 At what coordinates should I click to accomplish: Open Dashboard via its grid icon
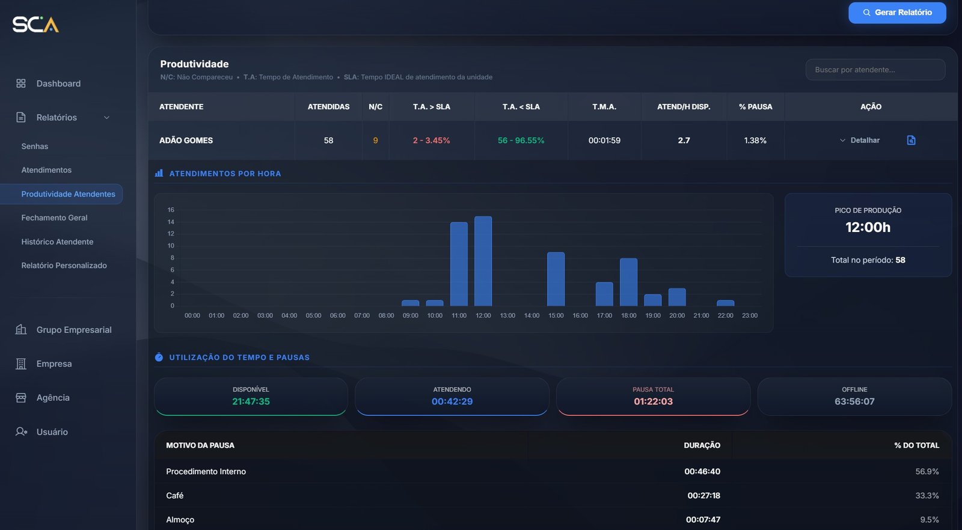pos(21,84)
